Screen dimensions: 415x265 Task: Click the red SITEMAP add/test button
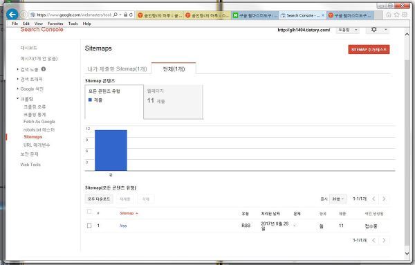369,50
